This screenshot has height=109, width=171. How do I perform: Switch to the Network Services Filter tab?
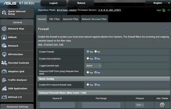point(94,19)
